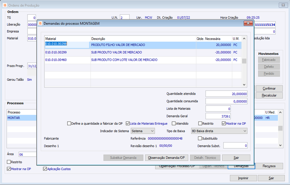Toggle the Substituído checkbox
The width and height of the screenshot is (290, 185).
coord(200,138)
